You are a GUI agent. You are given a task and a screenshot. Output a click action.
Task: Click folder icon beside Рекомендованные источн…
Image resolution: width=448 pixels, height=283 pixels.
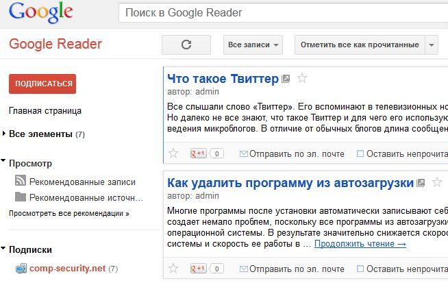pyautogui.click(x=21, y=197)
